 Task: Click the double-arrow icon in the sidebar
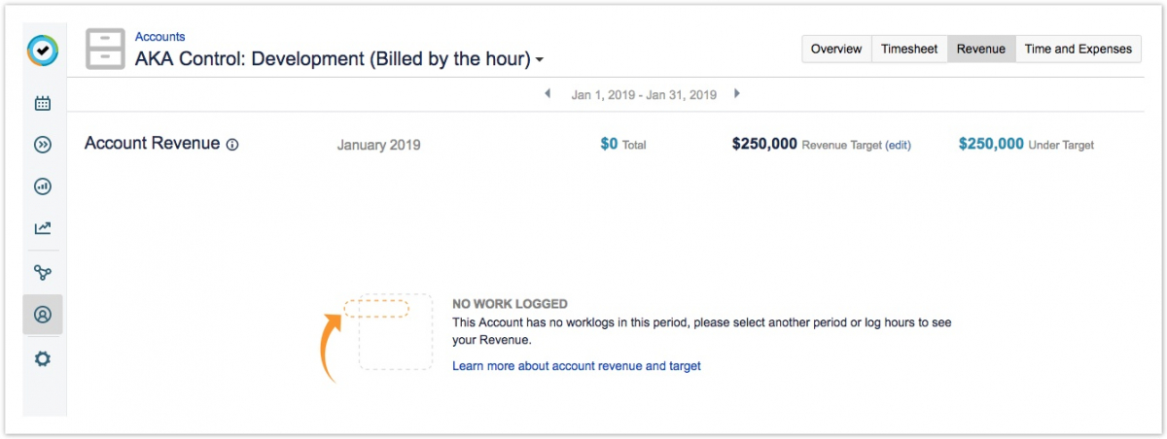[x=43, y=145]
